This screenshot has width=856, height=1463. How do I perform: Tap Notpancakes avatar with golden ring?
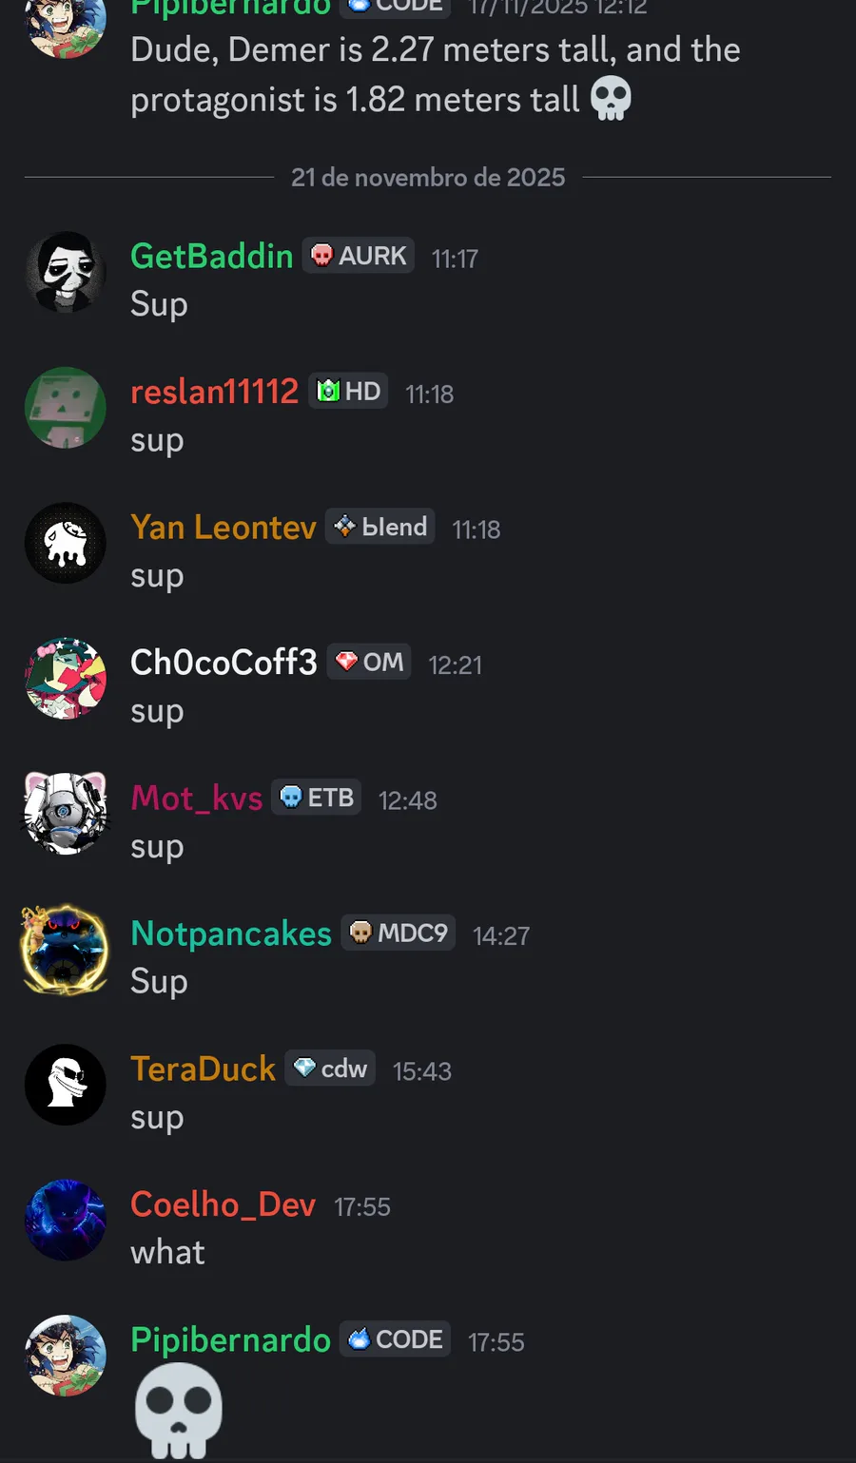pos(65,950)
